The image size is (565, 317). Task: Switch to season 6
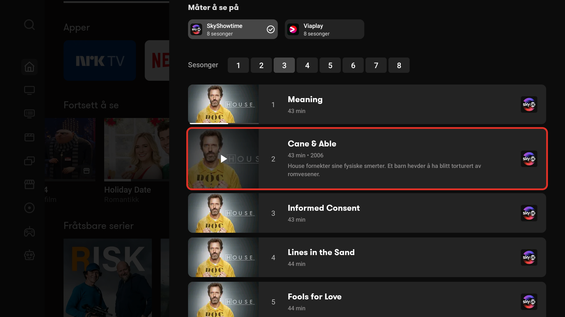coord(353,65)
